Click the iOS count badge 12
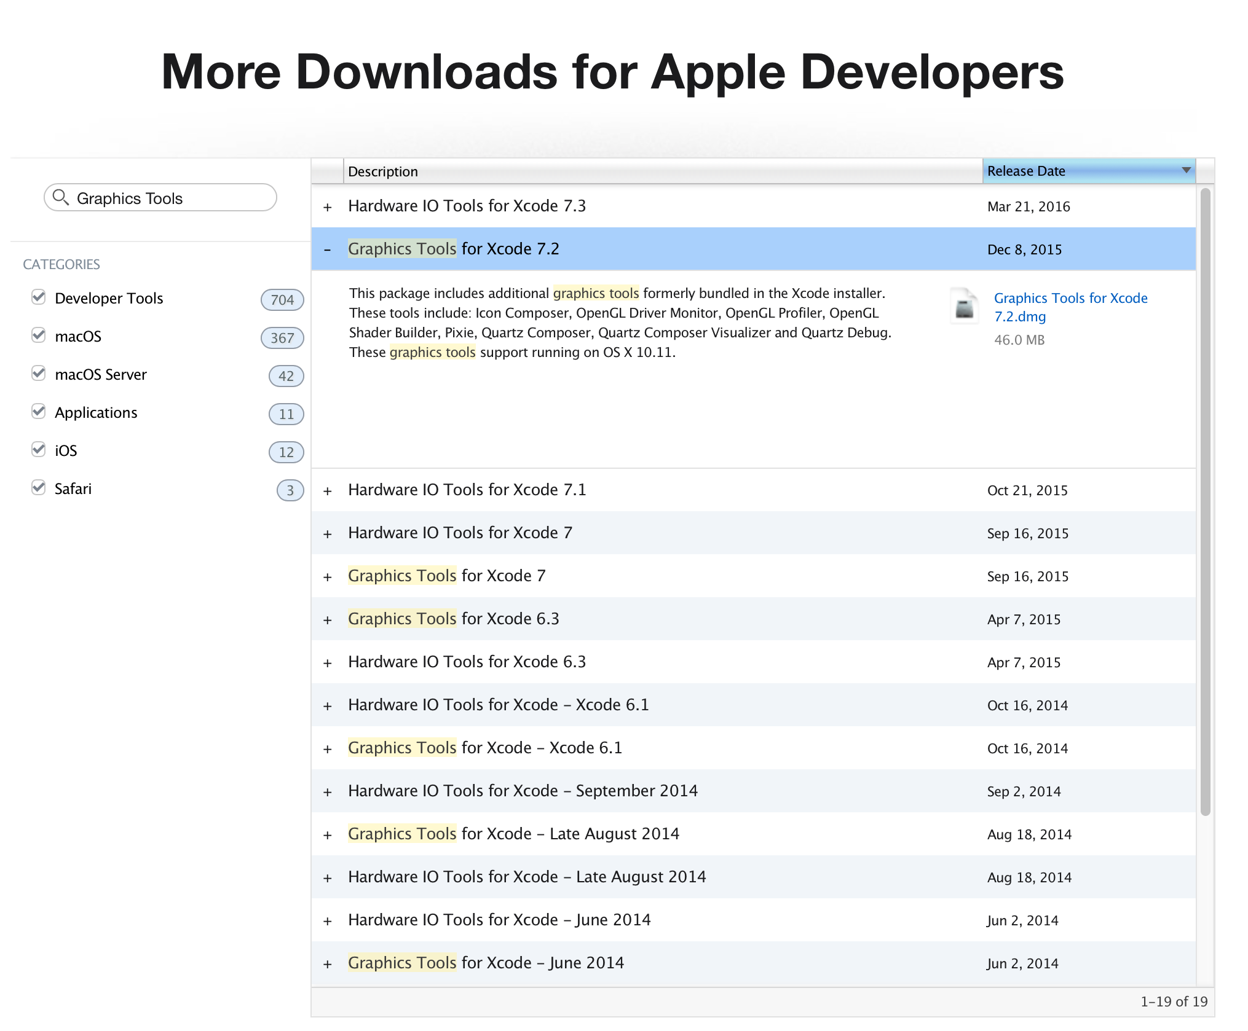This screenshot has width=1248, height=1031. (286, 452)
